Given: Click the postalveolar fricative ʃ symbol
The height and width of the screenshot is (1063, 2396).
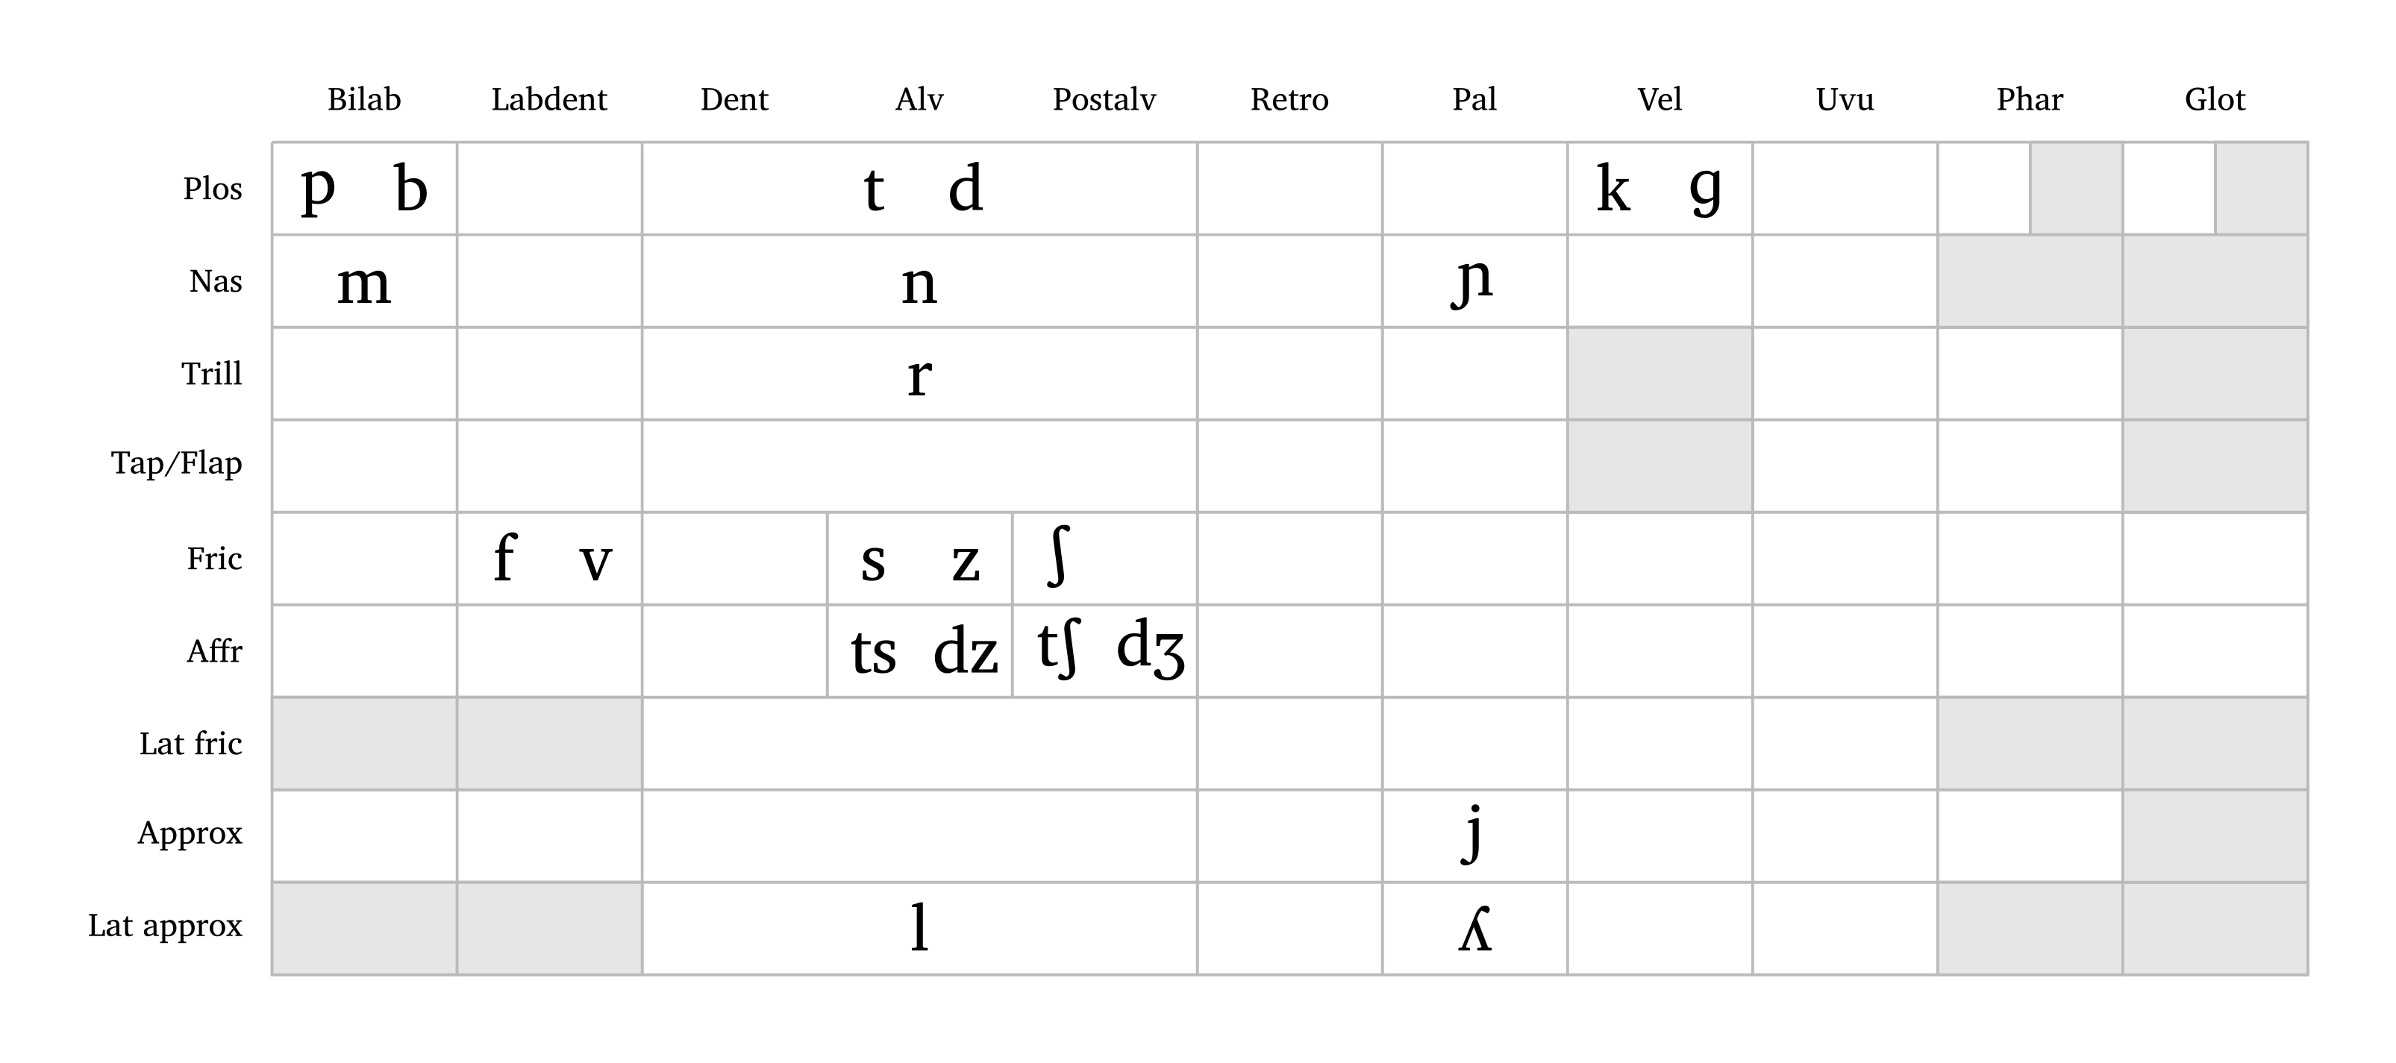Looking at the screenshot, I should tap(1059, 557).
